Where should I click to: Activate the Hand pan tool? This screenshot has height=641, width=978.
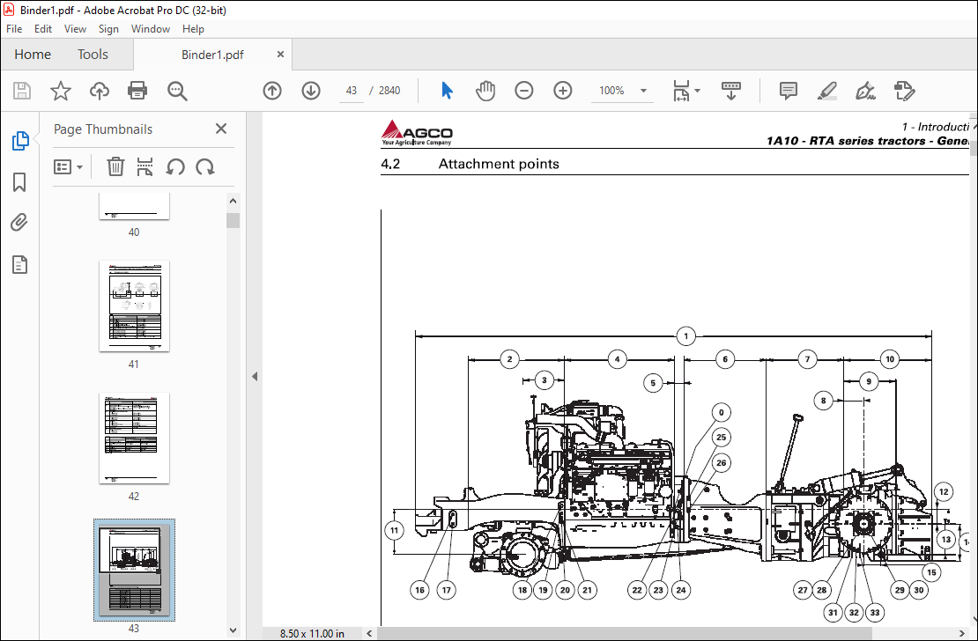pos(485,91)
